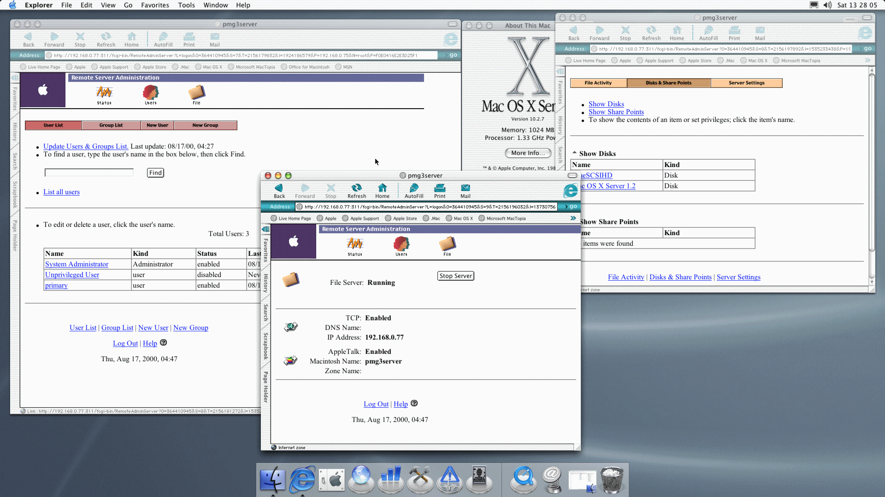885x497 pixels.
Task: Click Print icon in front pmg3server window
Action: point(440,188)
